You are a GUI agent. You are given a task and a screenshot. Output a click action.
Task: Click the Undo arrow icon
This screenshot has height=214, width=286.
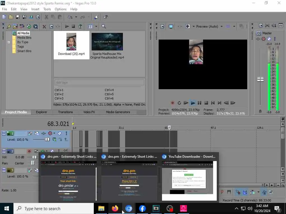click(70, 17)
